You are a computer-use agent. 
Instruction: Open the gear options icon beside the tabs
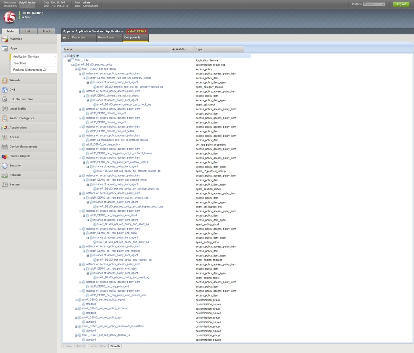coord(65,38)
